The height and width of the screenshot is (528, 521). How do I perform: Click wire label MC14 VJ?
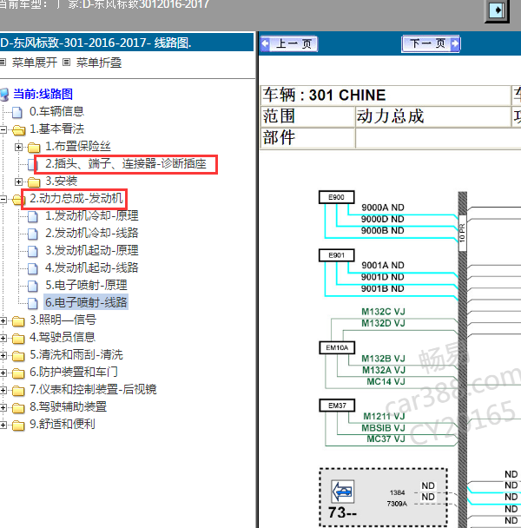[386, 381]
